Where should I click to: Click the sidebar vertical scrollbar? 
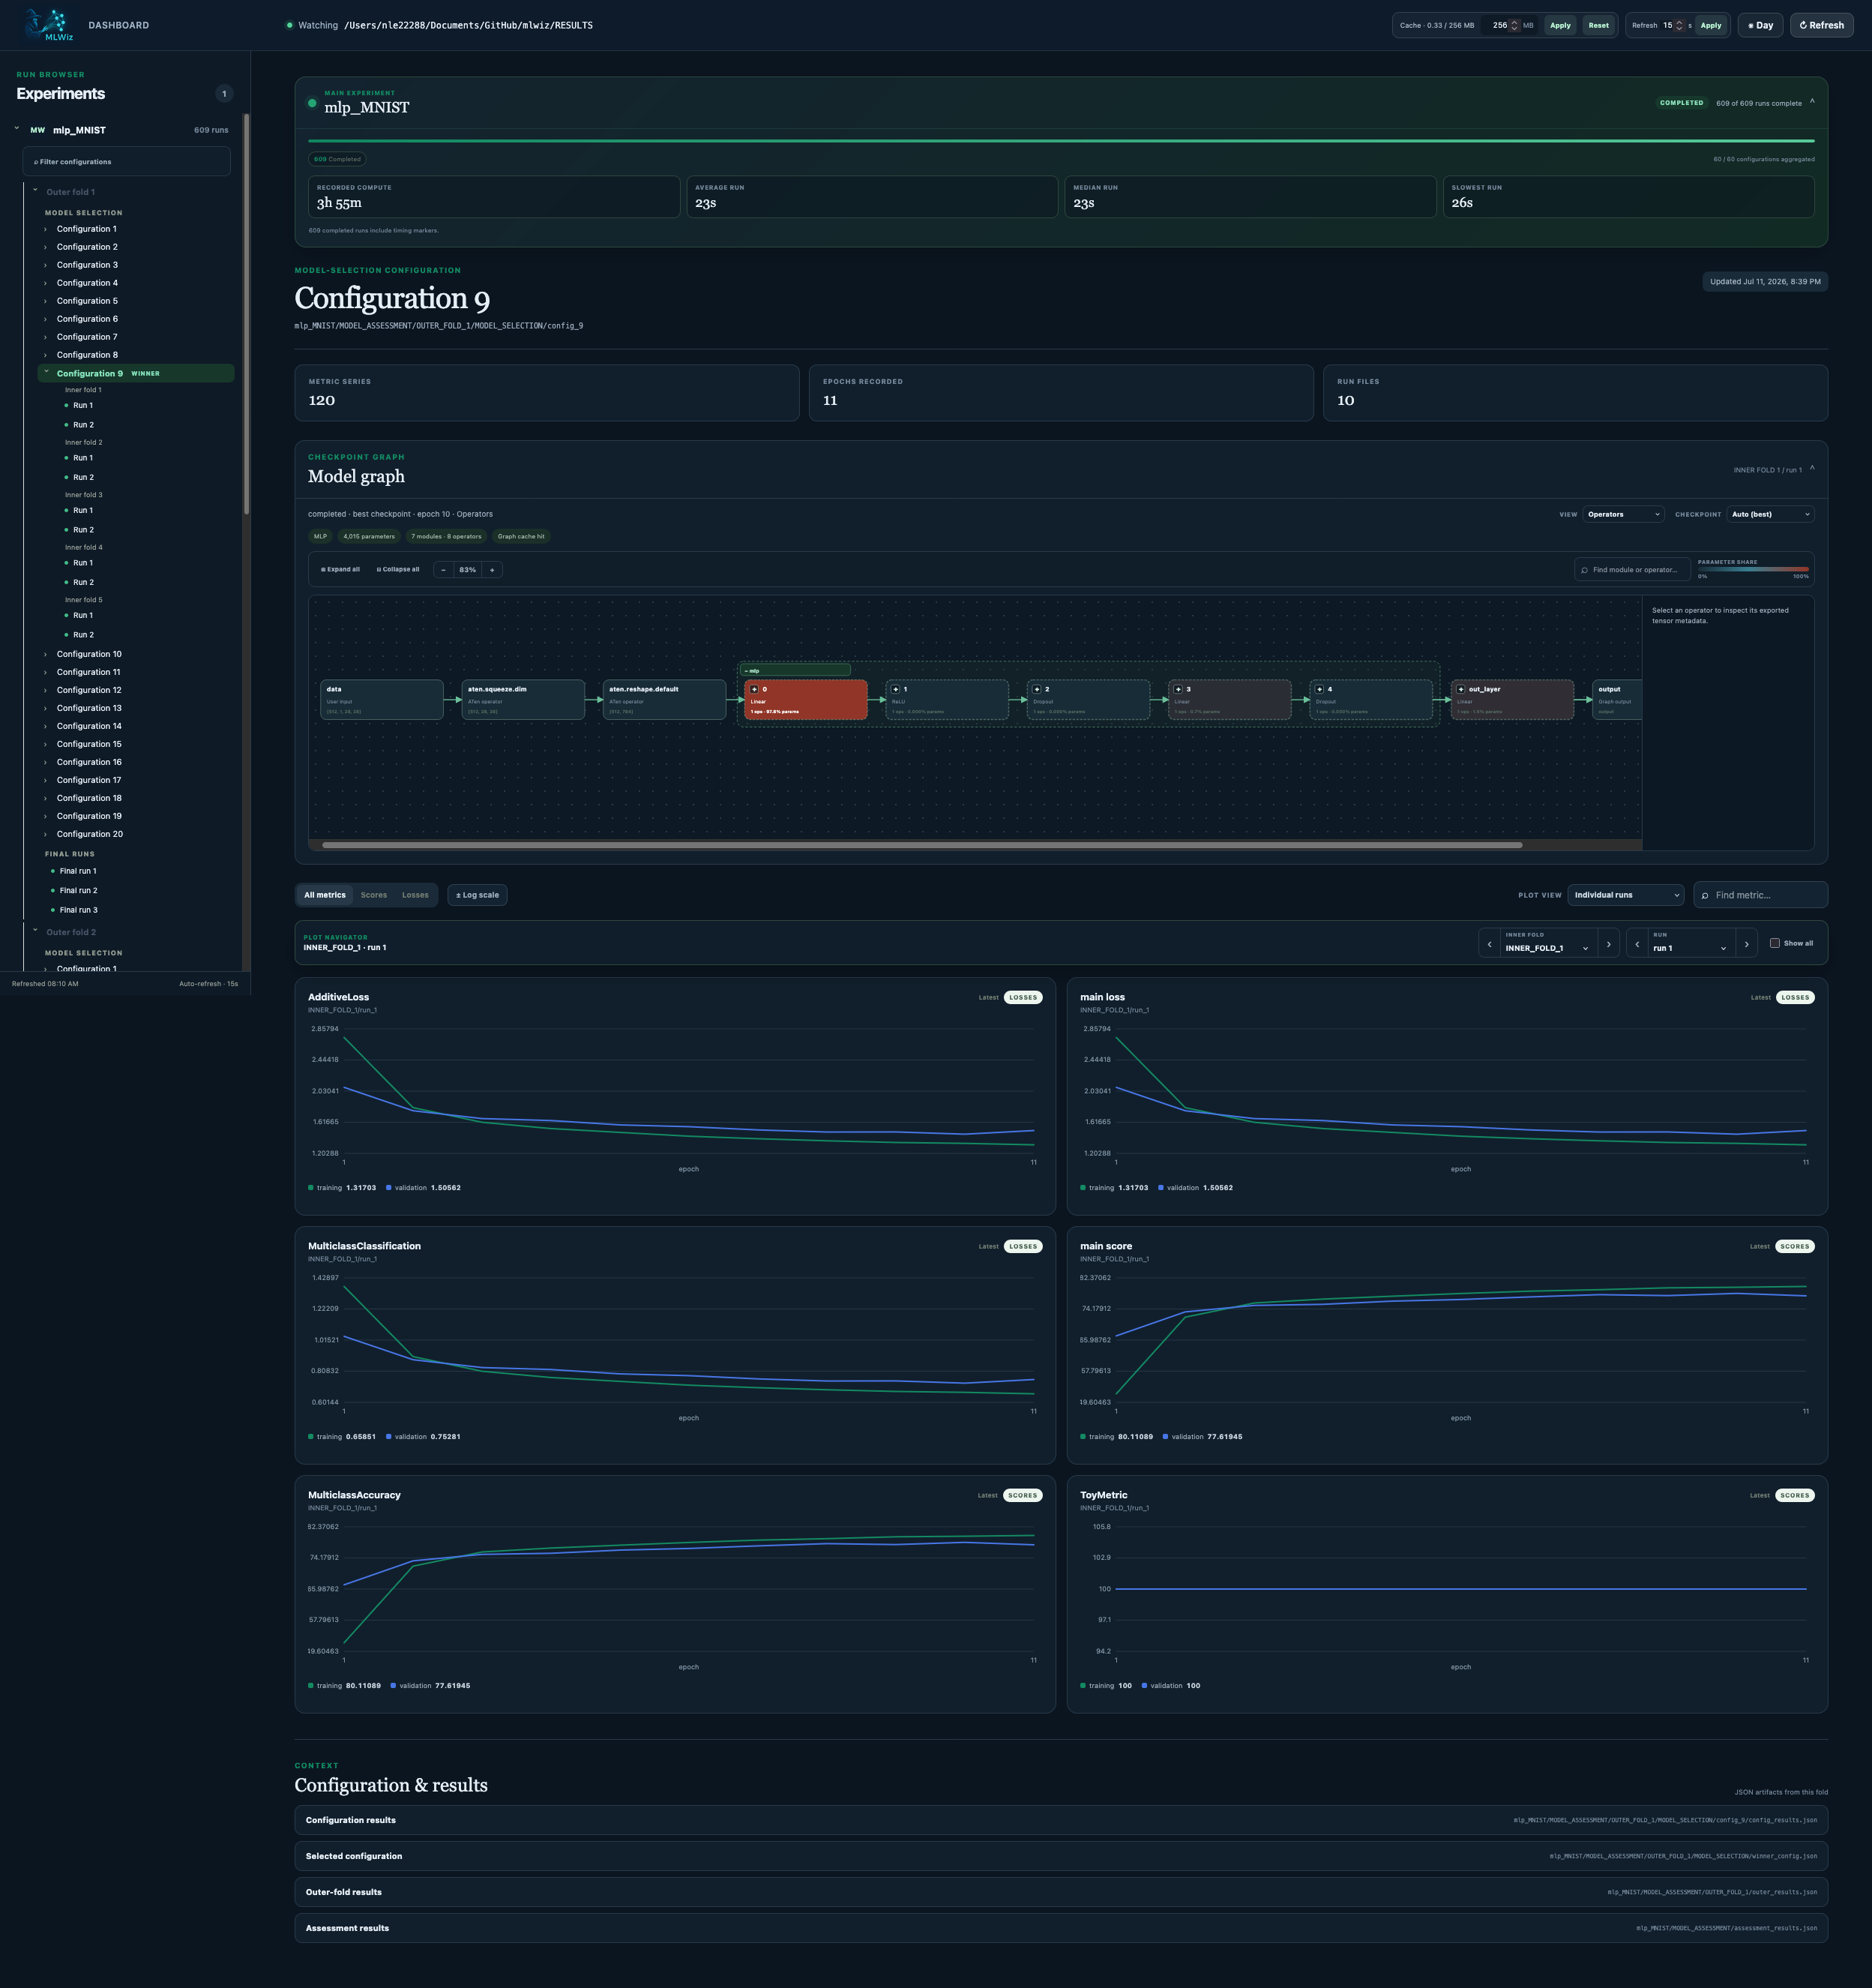coord(246,314)
